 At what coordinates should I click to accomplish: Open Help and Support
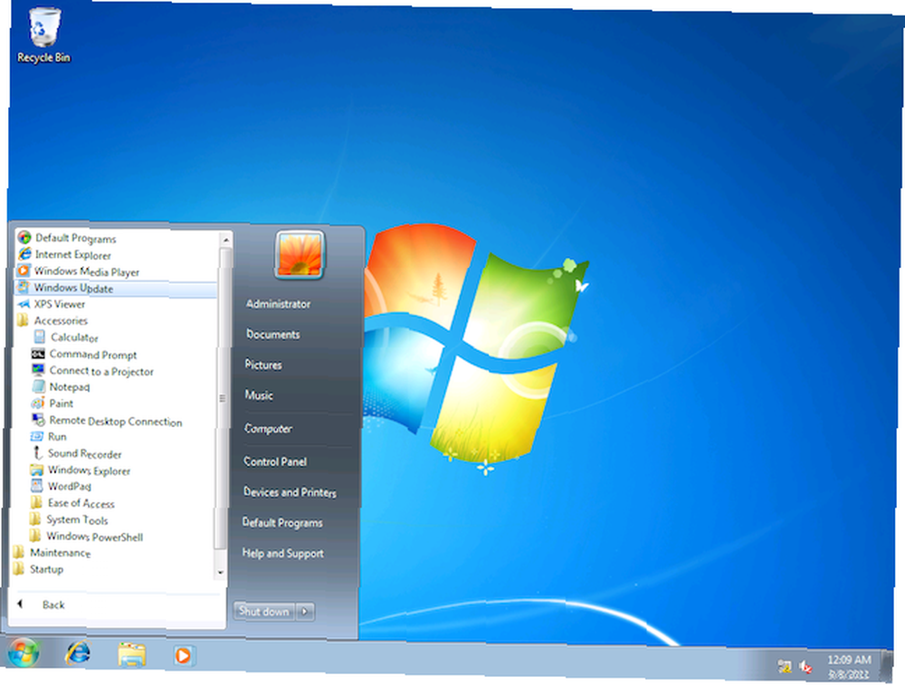tap(282, 554)
